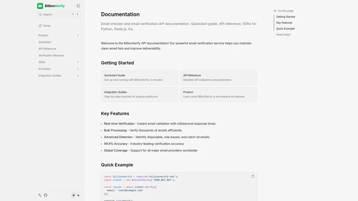Click 'user@example.com' in the code block
This screenshot has width=358, height=201.
[130, 191]
